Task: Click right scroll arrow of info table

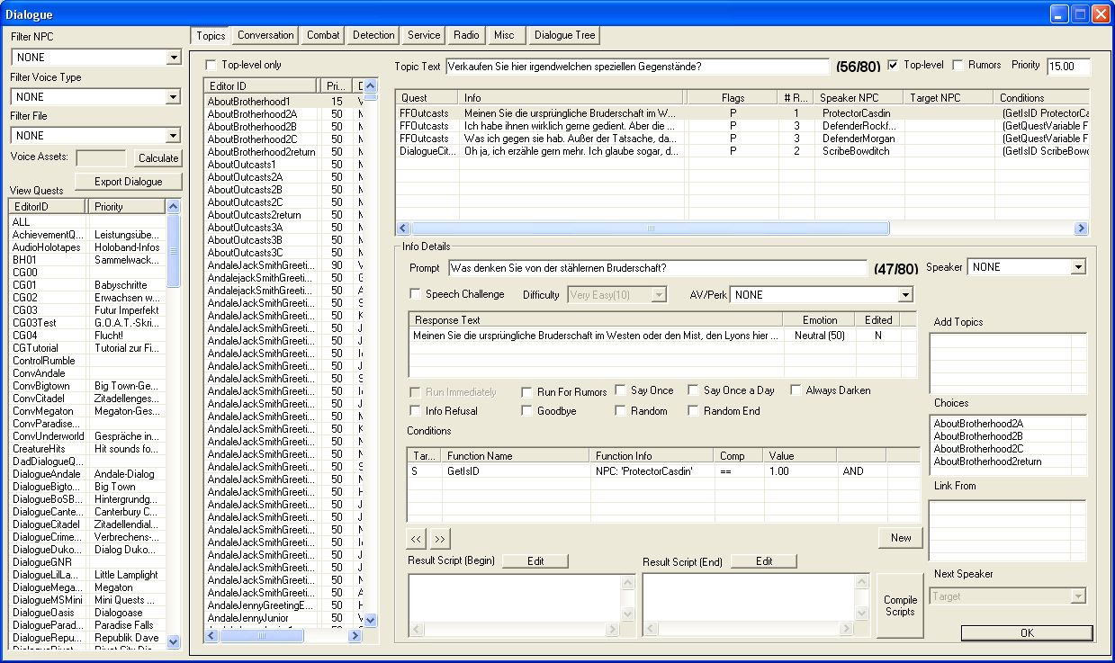Action: tap(1082, 228)
